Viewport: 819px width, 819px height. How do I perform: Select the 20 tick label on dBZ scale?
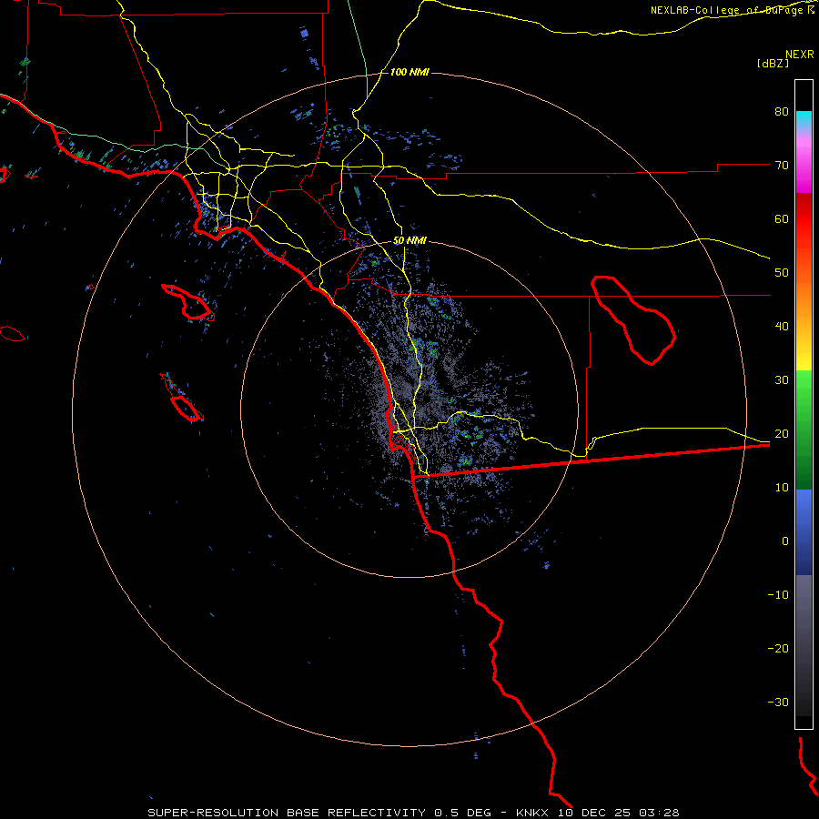[782, 434]
